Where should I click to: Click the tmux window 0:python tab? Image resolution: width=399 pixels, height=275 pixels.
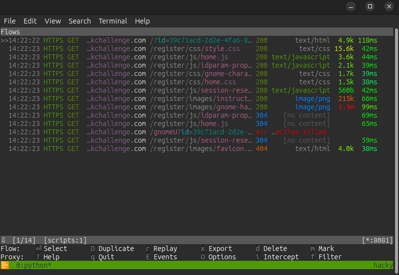[34, 265]
